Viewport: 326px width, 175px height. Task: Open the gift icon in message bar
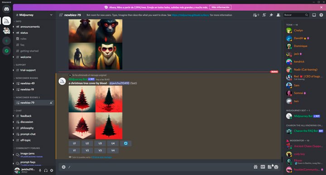click(x=255, y=167)
